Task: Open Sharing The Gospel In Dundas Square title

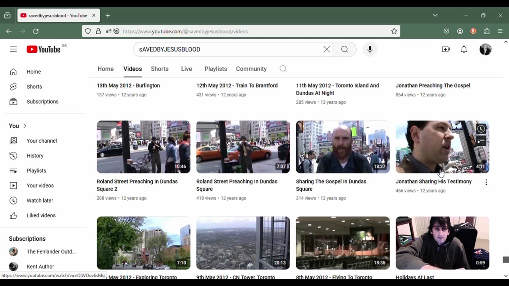Action: point(331,185)
